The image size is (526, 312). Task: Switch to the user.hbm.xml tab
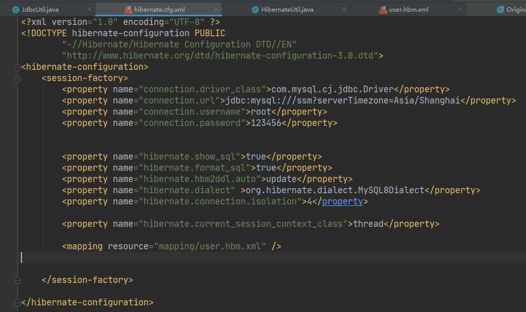coord(408,9)
